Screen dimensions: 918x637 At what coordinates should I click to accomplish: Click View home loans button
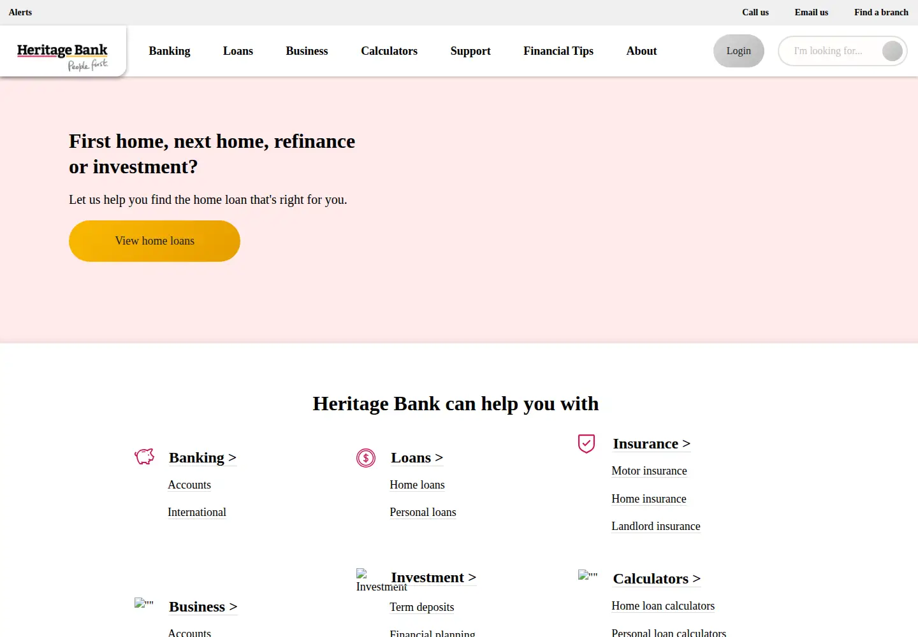tap(154, 241)
